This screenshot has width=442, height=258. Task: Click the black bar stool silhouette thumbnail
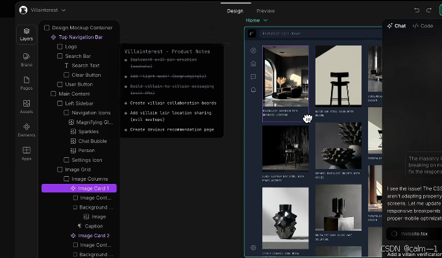point(338,76)
